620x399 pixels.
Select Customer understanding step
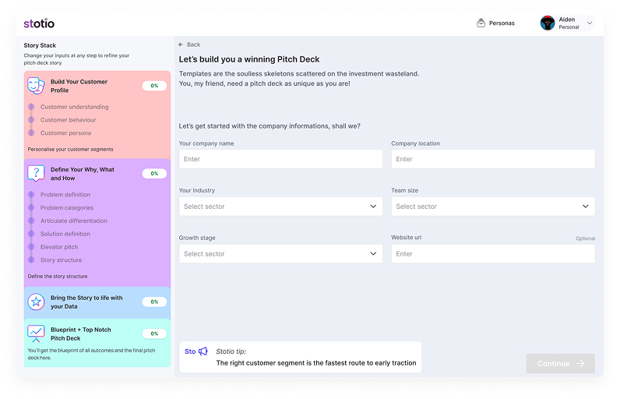[x=74, y=107]
